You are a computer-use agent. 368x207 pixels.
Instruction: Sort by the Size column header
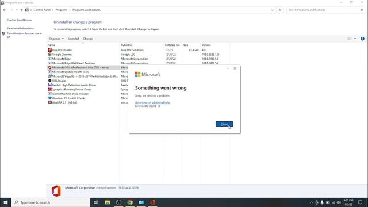pyautogui.click(x=186, y=45)
